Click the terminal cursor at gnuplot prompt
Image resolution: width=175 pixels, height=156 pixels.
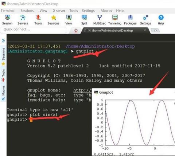[31, 120]
